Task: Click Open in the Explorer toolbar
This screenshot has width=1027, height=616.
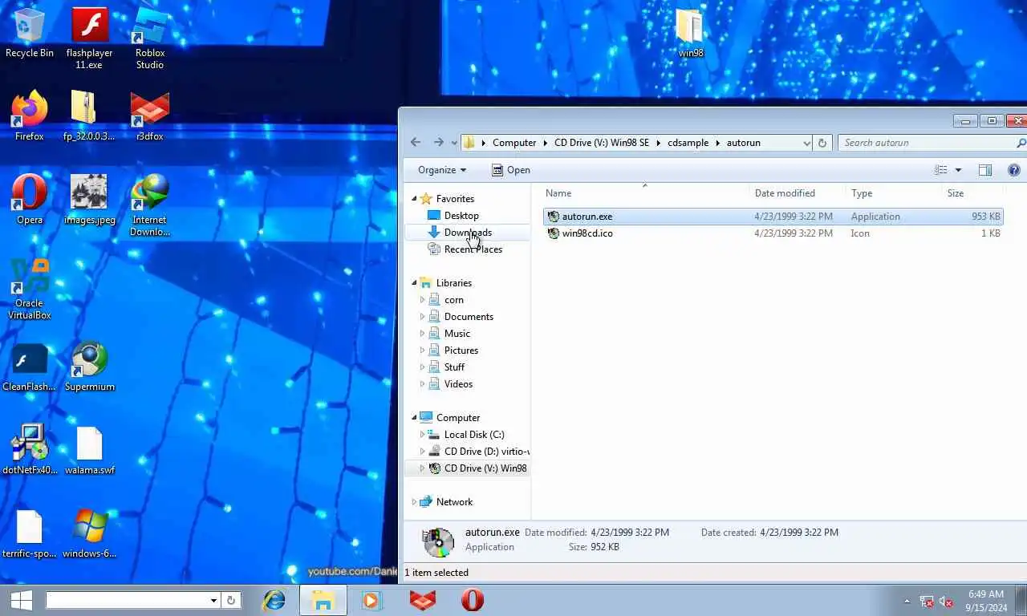Action: (511, 170)
